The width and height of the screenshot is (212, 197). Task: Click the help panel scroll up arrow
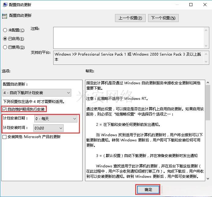[208, 82]
